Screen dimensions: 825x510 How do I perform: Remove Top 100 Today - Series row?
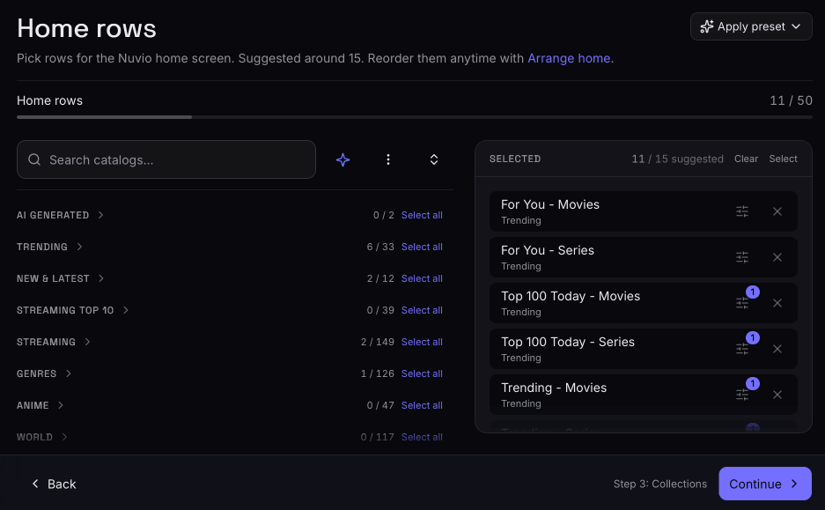point(777,349)
